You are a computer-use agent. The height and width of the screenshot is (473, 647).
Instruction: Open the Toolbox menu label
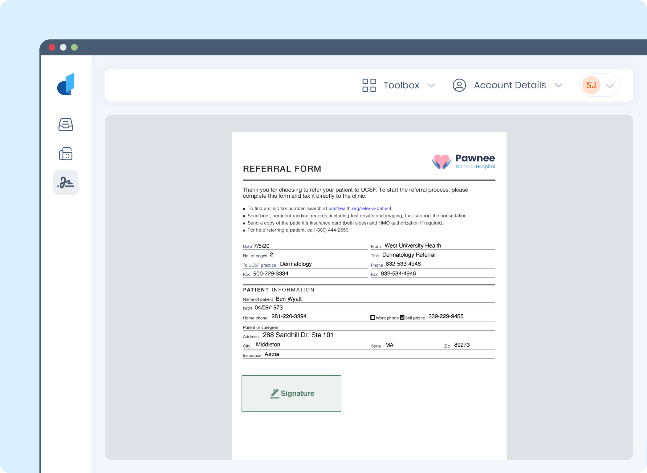pos(401,85)
